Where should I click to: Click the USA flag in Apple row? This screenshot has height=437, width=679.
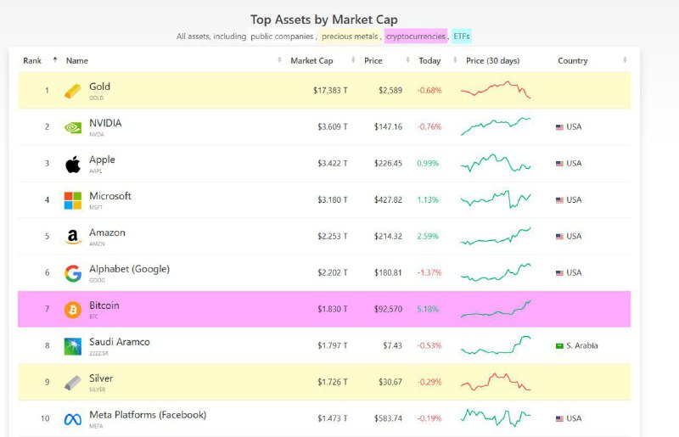pos(559,163)
